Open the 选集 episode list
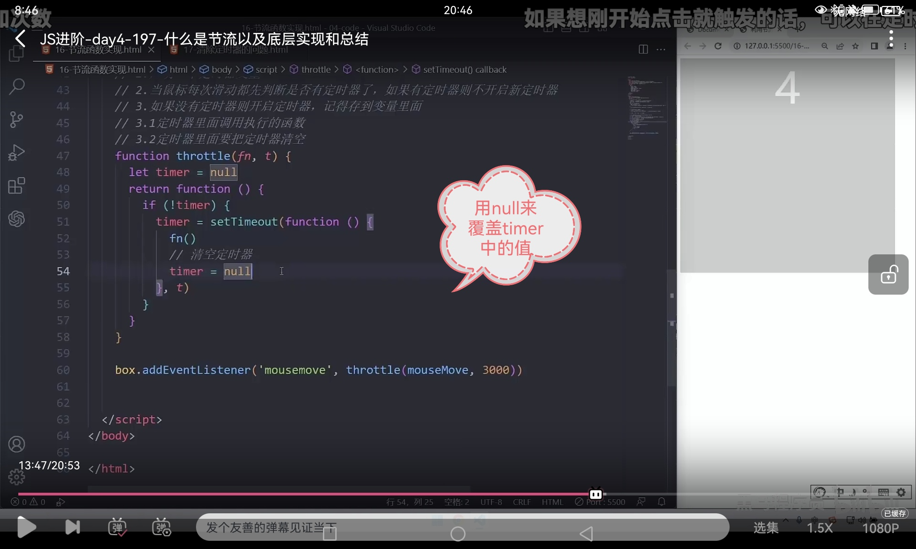The width and height of the screenshot is (916, 549). (x=766, y=528)
